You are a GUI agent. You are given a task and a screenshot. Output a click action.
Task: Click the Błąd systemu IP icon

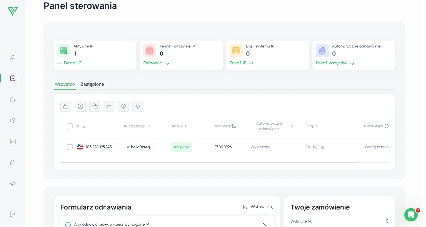point(236,51)
